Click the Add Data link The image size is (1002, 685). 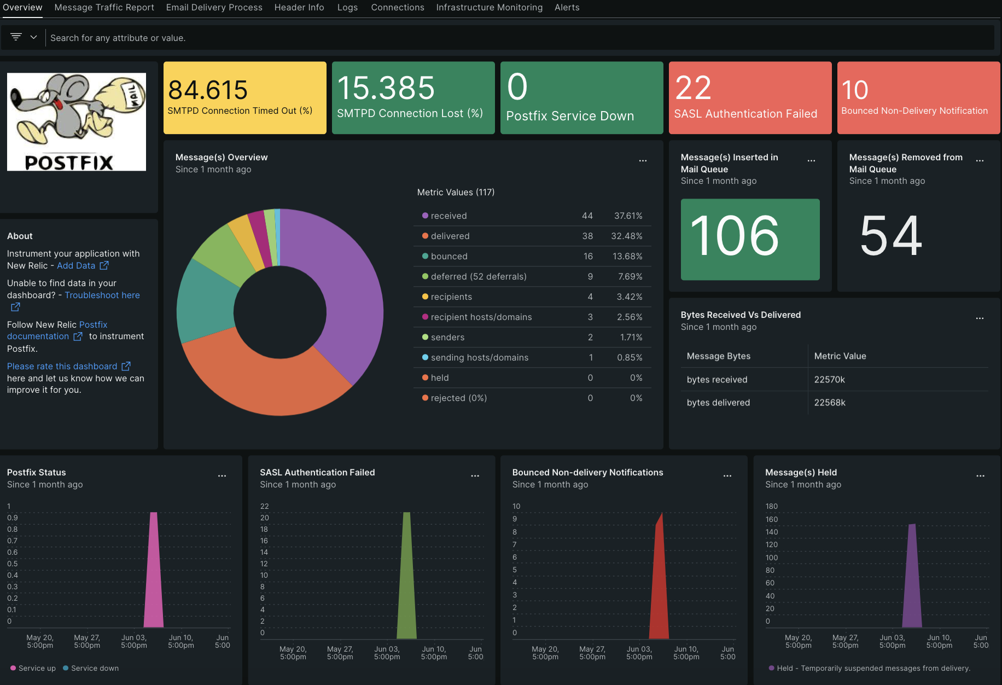(x=76, y=265)
